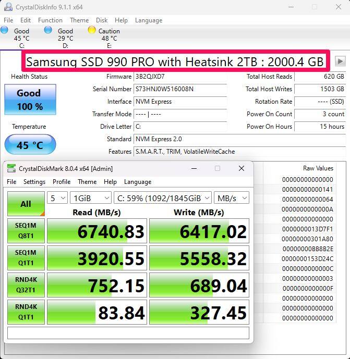Click the 45 °C temperature indicator
The height and width of the screenshot is (359, 350).
(x=30, y=145)
